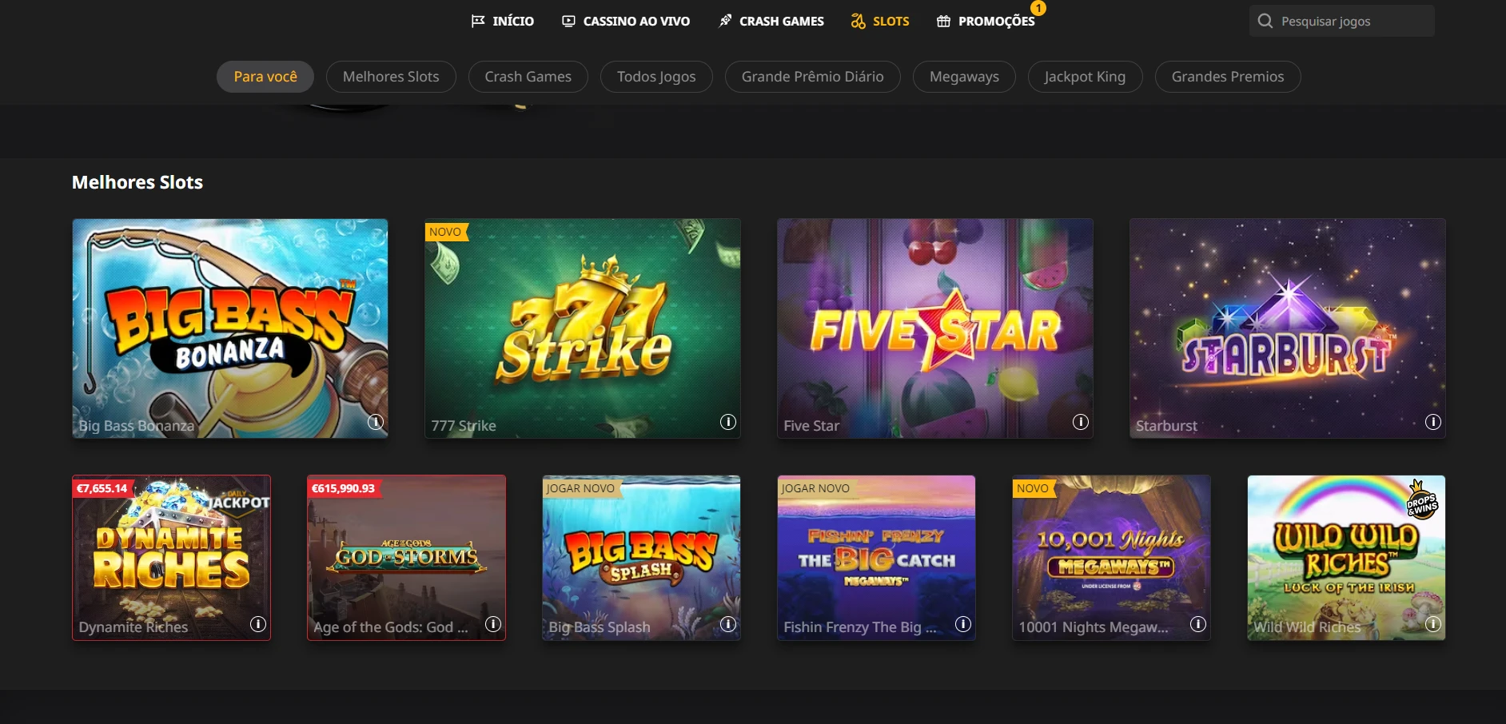
Task: Click the search magnifier icon
Action: [x=1265, y=21]
